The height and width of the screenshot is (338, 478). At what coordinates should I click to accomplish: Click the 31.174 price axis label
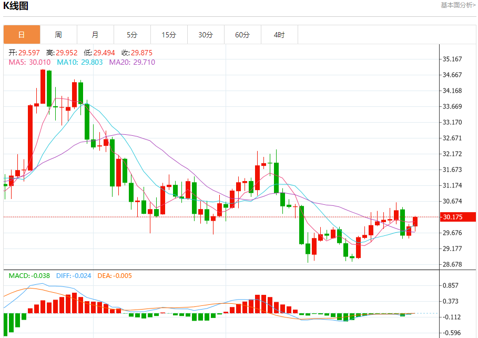point(452,186)
